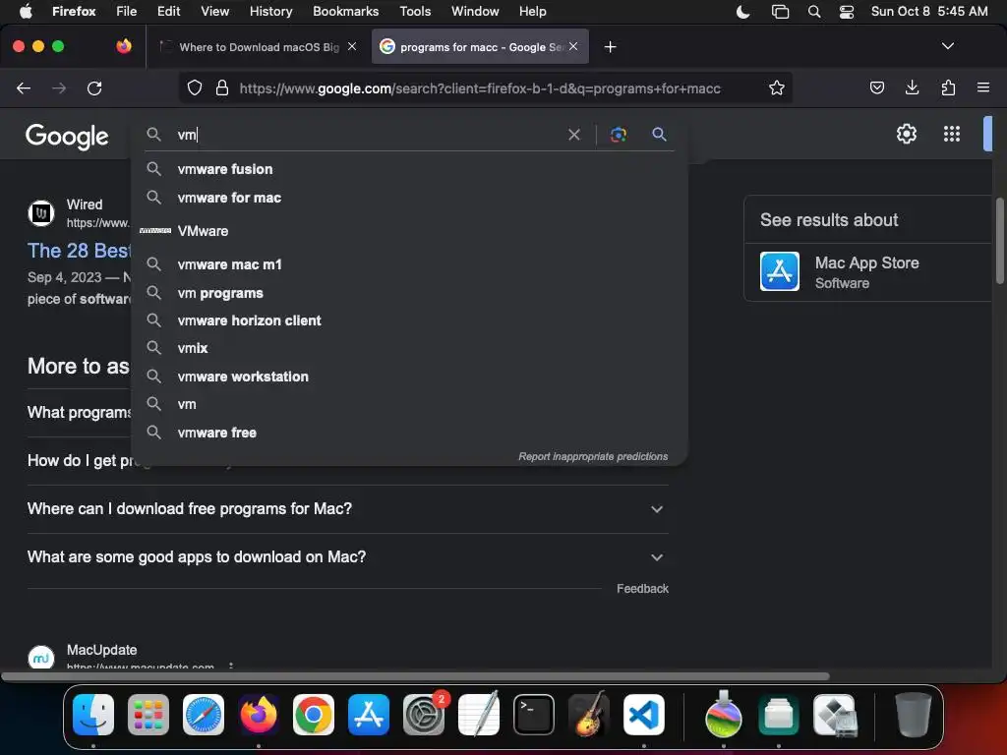
Task: Open the Apple menu
Action: [26, 12]
